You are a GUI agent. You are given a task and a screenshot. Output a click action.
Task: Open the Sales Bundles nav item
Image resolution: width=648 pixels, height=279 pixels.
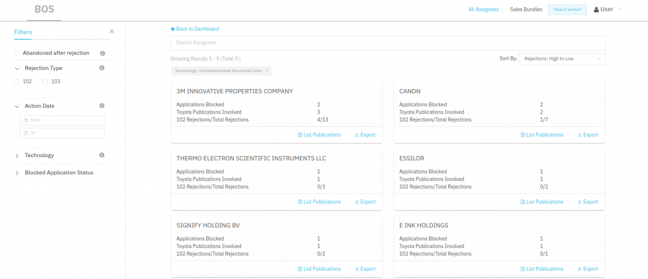(526, 9)
